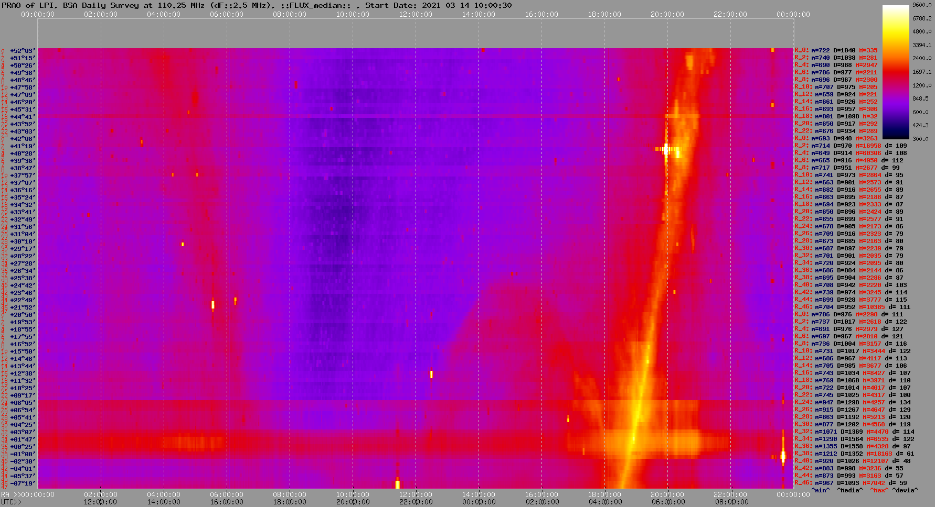Viewport: 935px width, 507px height.
Task: Select the +42°08' declination label
Action: click(x=23, y=139)
